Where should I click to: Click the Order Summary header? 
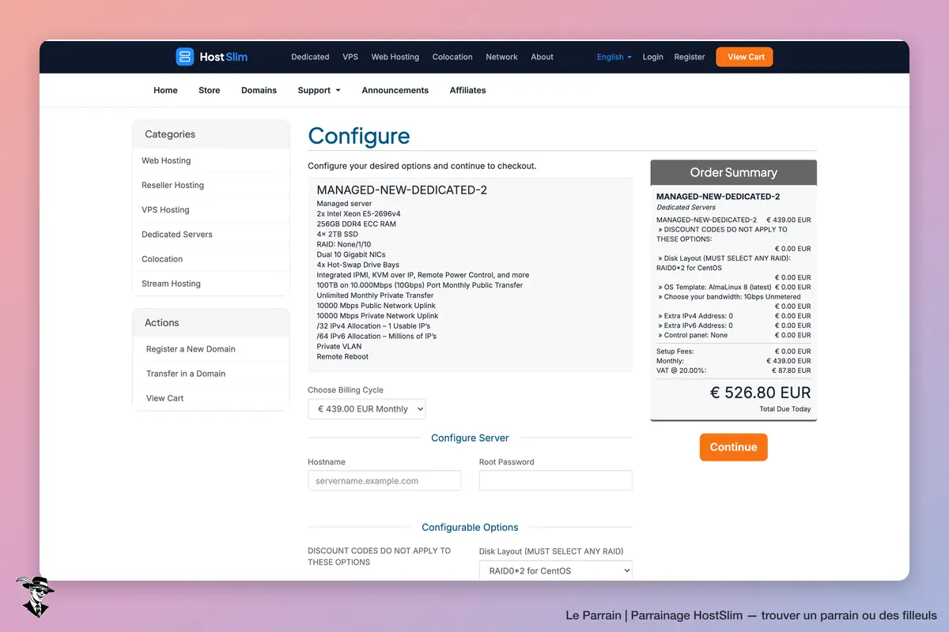[733, 172]
